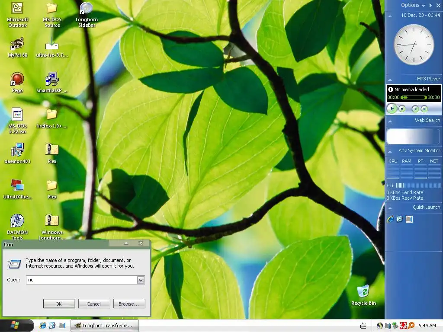Click the taskbar Show Desktop icon
This screenshot has width=443, height=332.
point(62,326)
